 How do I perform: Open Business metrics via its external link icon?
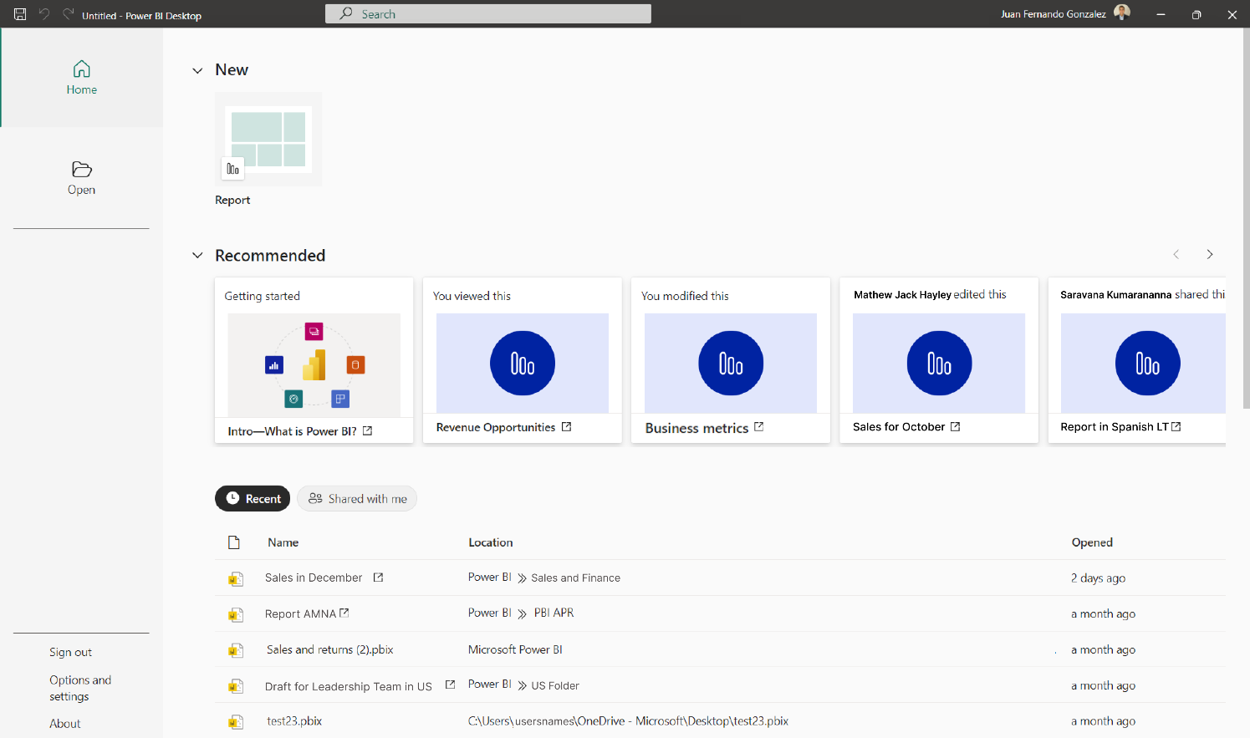click(758, 426)
